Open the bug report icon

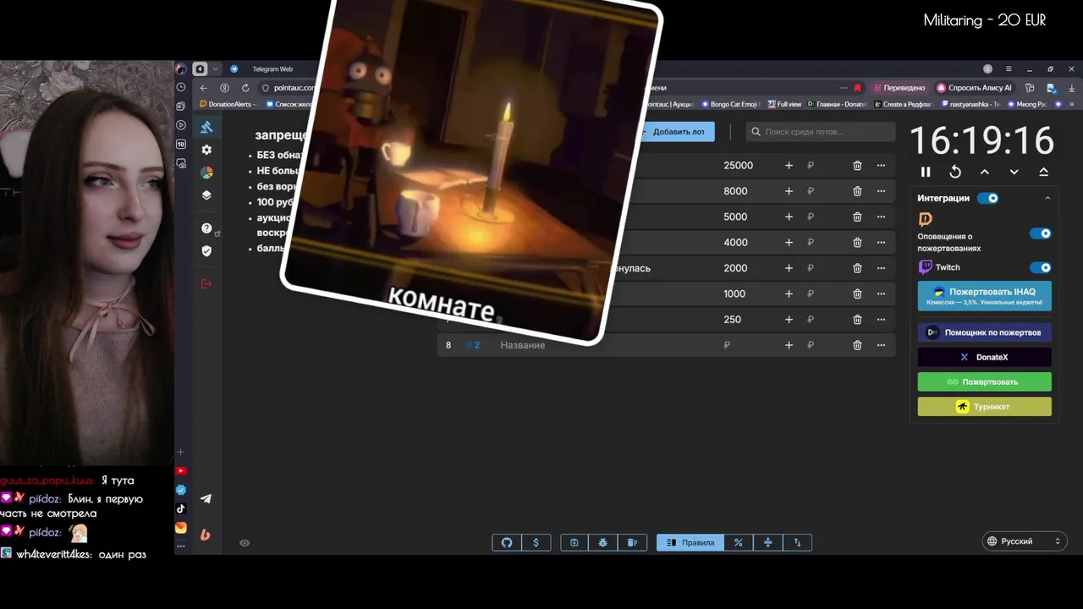coord(602,543)
